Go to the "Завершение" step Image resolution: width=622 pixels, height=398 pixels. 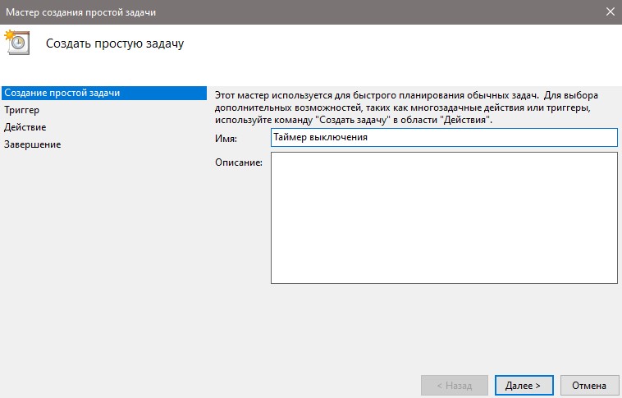coord(33,144)
